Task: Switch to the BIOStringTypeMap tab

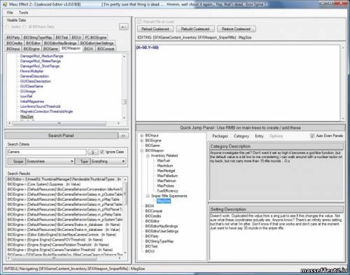Action: [38, 37]
